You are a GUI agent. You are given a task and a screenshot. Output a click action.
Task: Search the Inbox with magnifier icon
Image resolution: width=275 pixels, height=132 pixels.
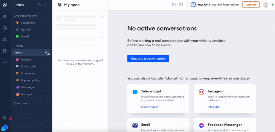pos(40,5)
